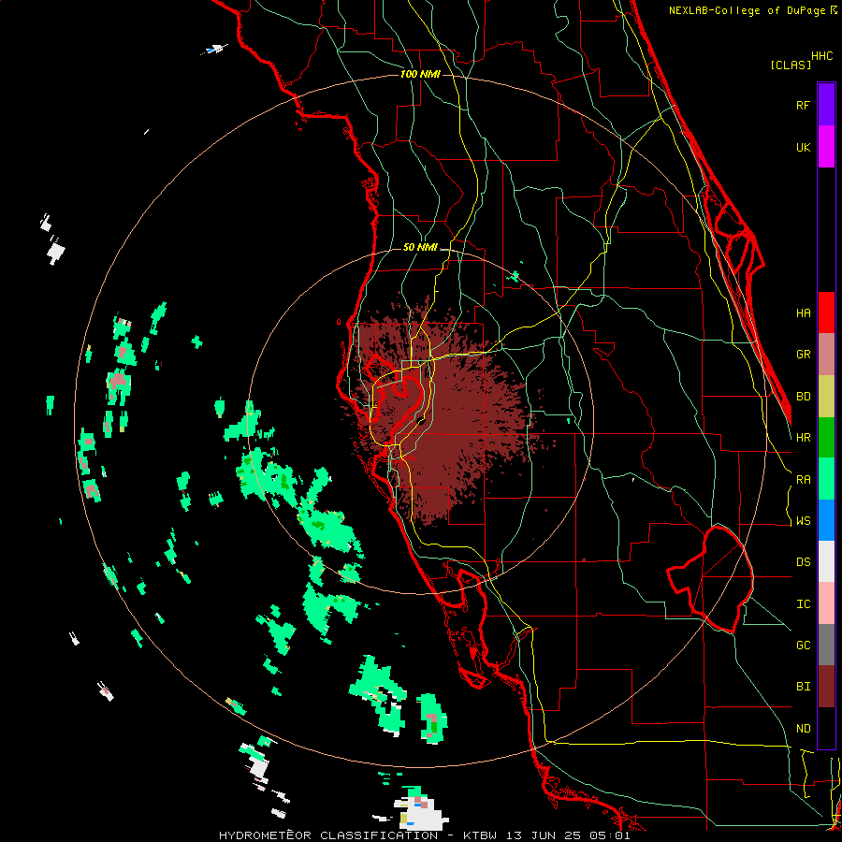The height and width of the screenshot is (842, 842).
Task: Click the IC legend label
Action: click(803, 604)
